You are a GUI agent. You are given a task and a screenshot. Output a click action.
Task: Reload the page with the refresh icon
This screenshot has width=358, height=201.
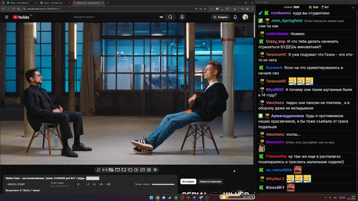click(x=13, y=9)
